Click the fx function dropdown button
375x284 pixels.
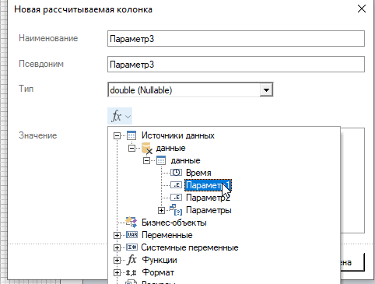[120, 116]
